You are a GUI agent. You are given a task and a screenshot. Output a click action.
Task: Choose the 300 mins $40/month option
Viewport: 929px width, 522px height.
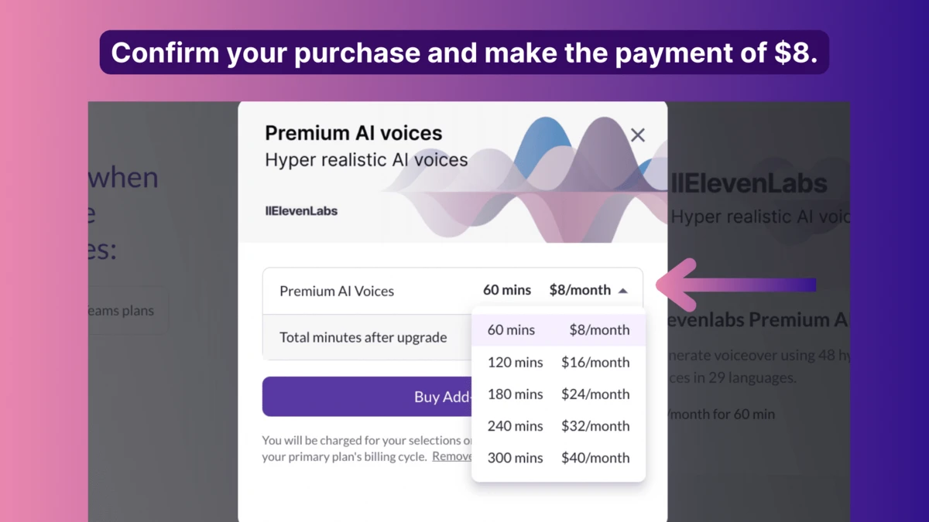pyautogui.click(x=558, y=458)
